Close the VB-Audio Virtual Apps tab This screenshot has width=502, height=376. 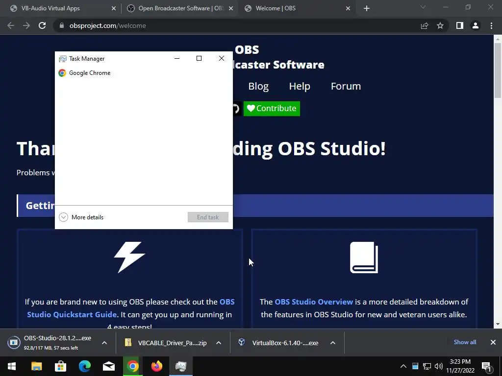[x=114, y=8]
